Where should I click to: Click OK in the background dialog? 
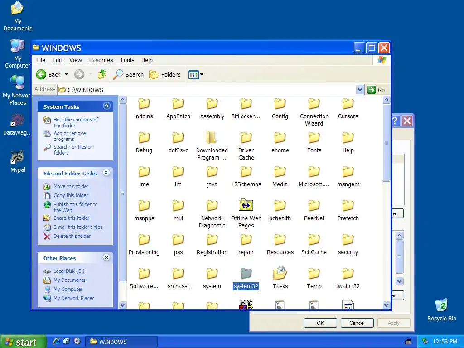pyautogui.click(x=320, y=323)
